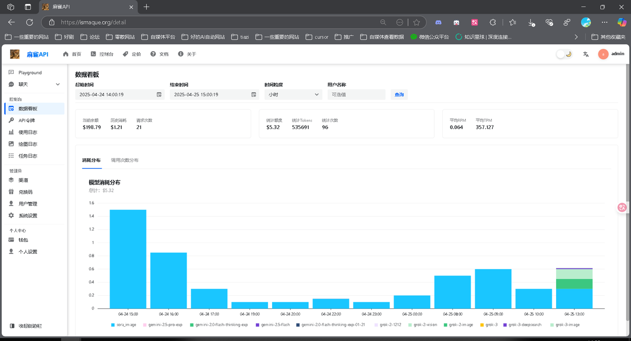Screen dimensions: 631x341
Task: Toggle sora_image legend series visibility
Action: click(x=124, y=325)
